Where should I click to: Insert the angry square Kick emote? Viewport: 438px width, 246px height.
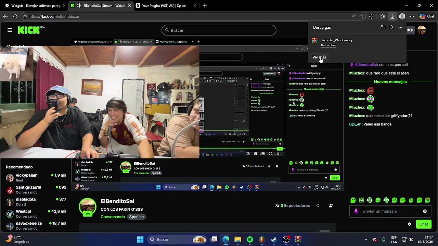pyautogui.click(x=361, y=200)
